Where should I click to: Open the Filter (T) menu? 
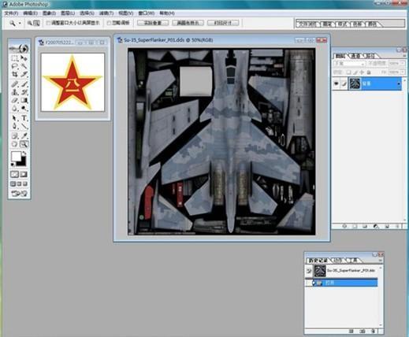coord(106,13)
